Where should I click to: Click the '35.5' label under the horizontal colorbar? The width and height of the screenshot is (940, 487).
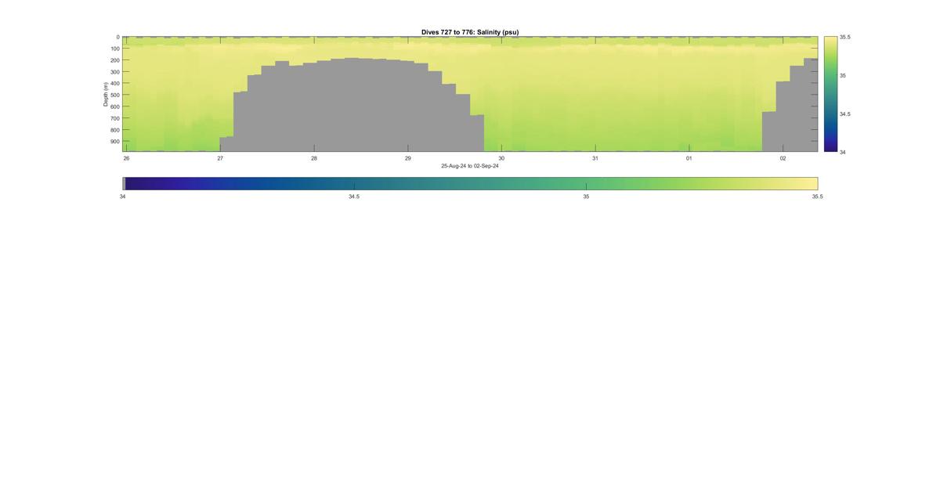[x=818, y=197]
